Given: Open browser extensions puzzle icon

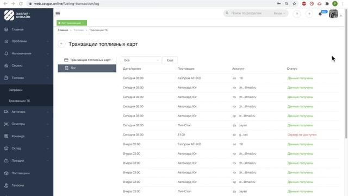Looking at the screenshot, I should [327, 4].
